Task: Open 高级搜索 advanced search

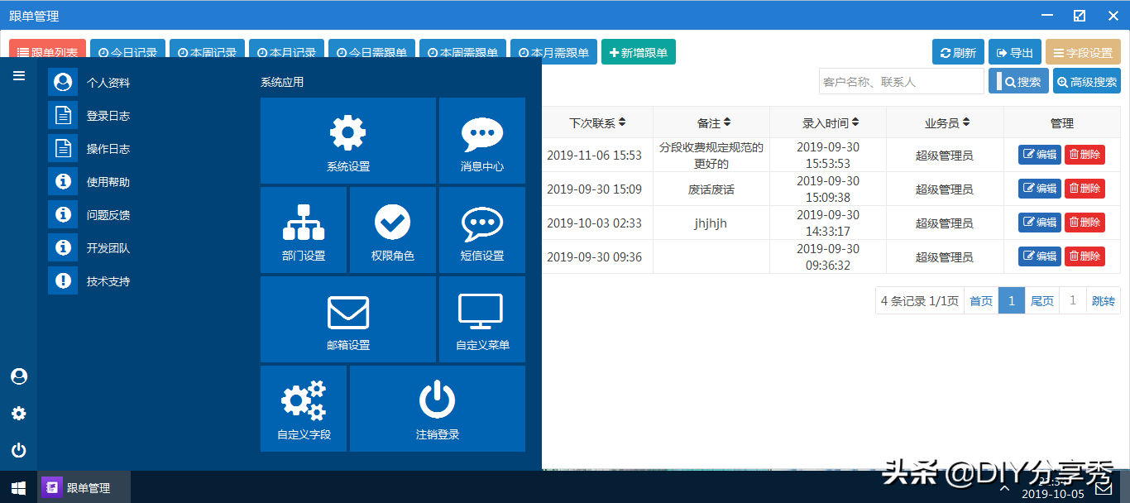Action: coord(1087,81)
